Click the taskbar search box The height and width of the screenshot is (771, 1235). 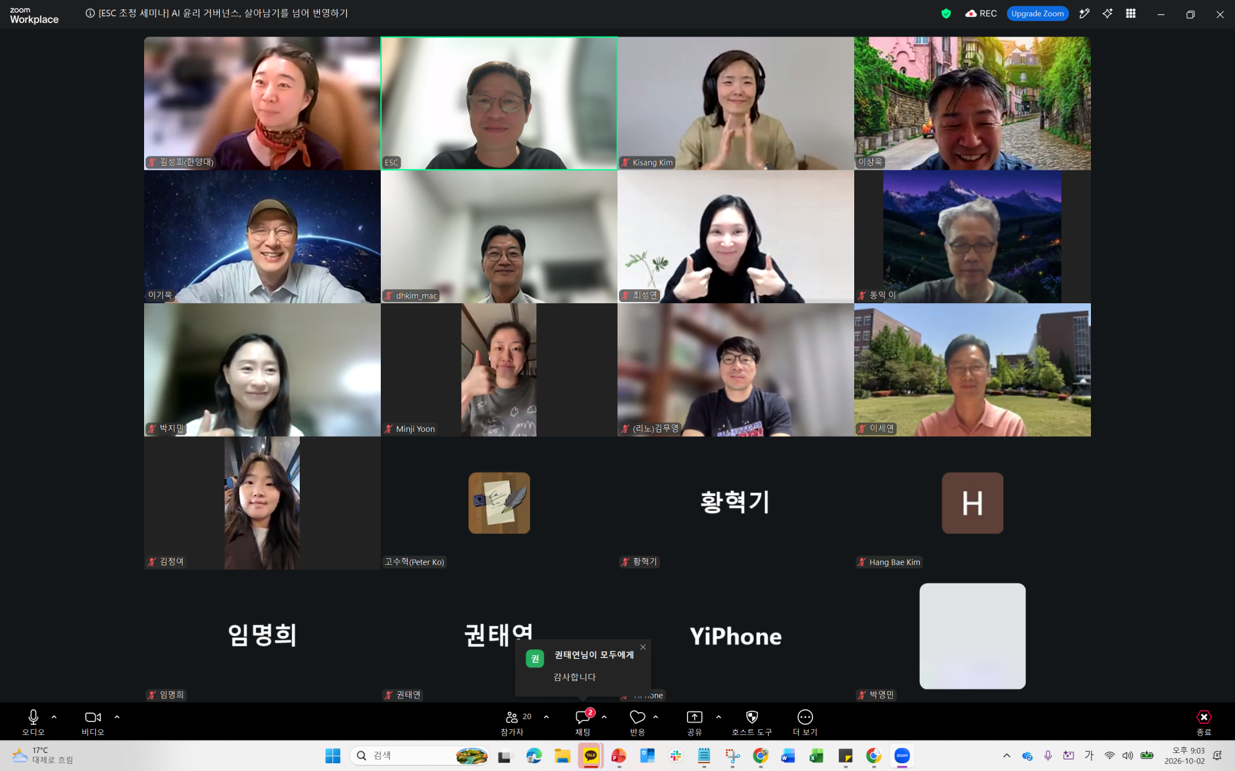click(x=419, y=756)
